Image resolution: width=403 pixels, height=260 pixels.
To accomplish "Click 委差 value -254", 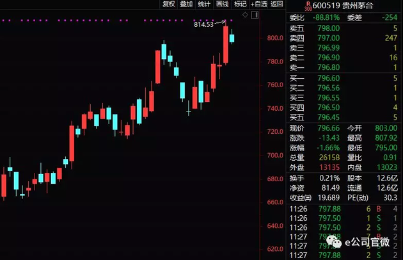I will 390,17.
